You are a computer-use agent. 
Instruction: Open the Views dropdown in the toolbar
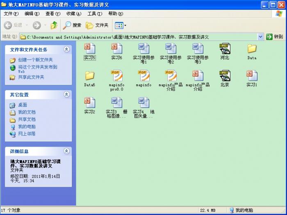(x=121, y=25)
